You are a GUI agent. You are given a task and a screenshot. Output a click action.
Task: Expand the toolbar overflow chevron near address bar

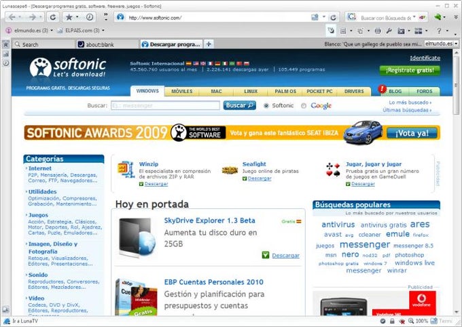(106, 17)
